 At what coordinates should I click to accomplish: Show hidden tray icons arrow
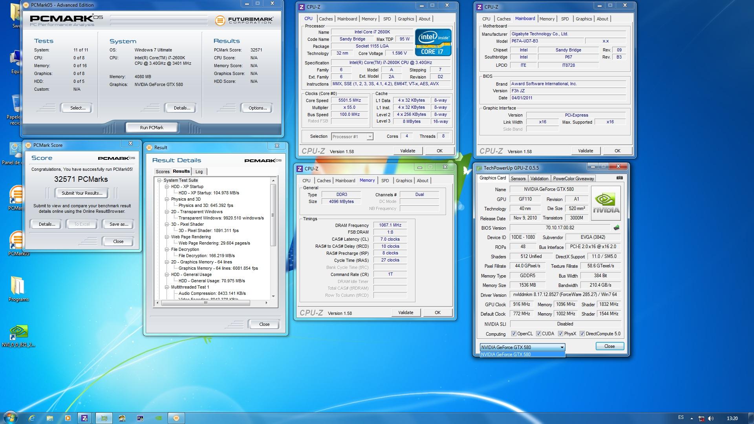(x=692, y=419)
